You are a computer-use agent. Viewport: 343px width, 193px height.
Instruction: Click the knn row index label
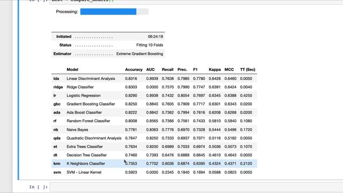coord(57,164)
